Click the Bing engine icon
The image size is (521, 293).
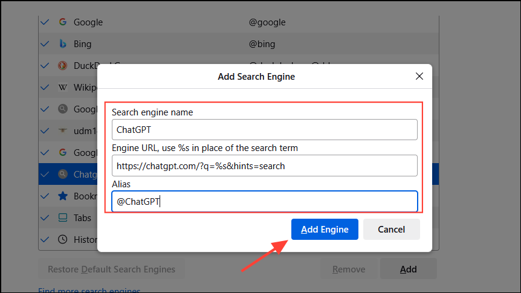[63, 44]
